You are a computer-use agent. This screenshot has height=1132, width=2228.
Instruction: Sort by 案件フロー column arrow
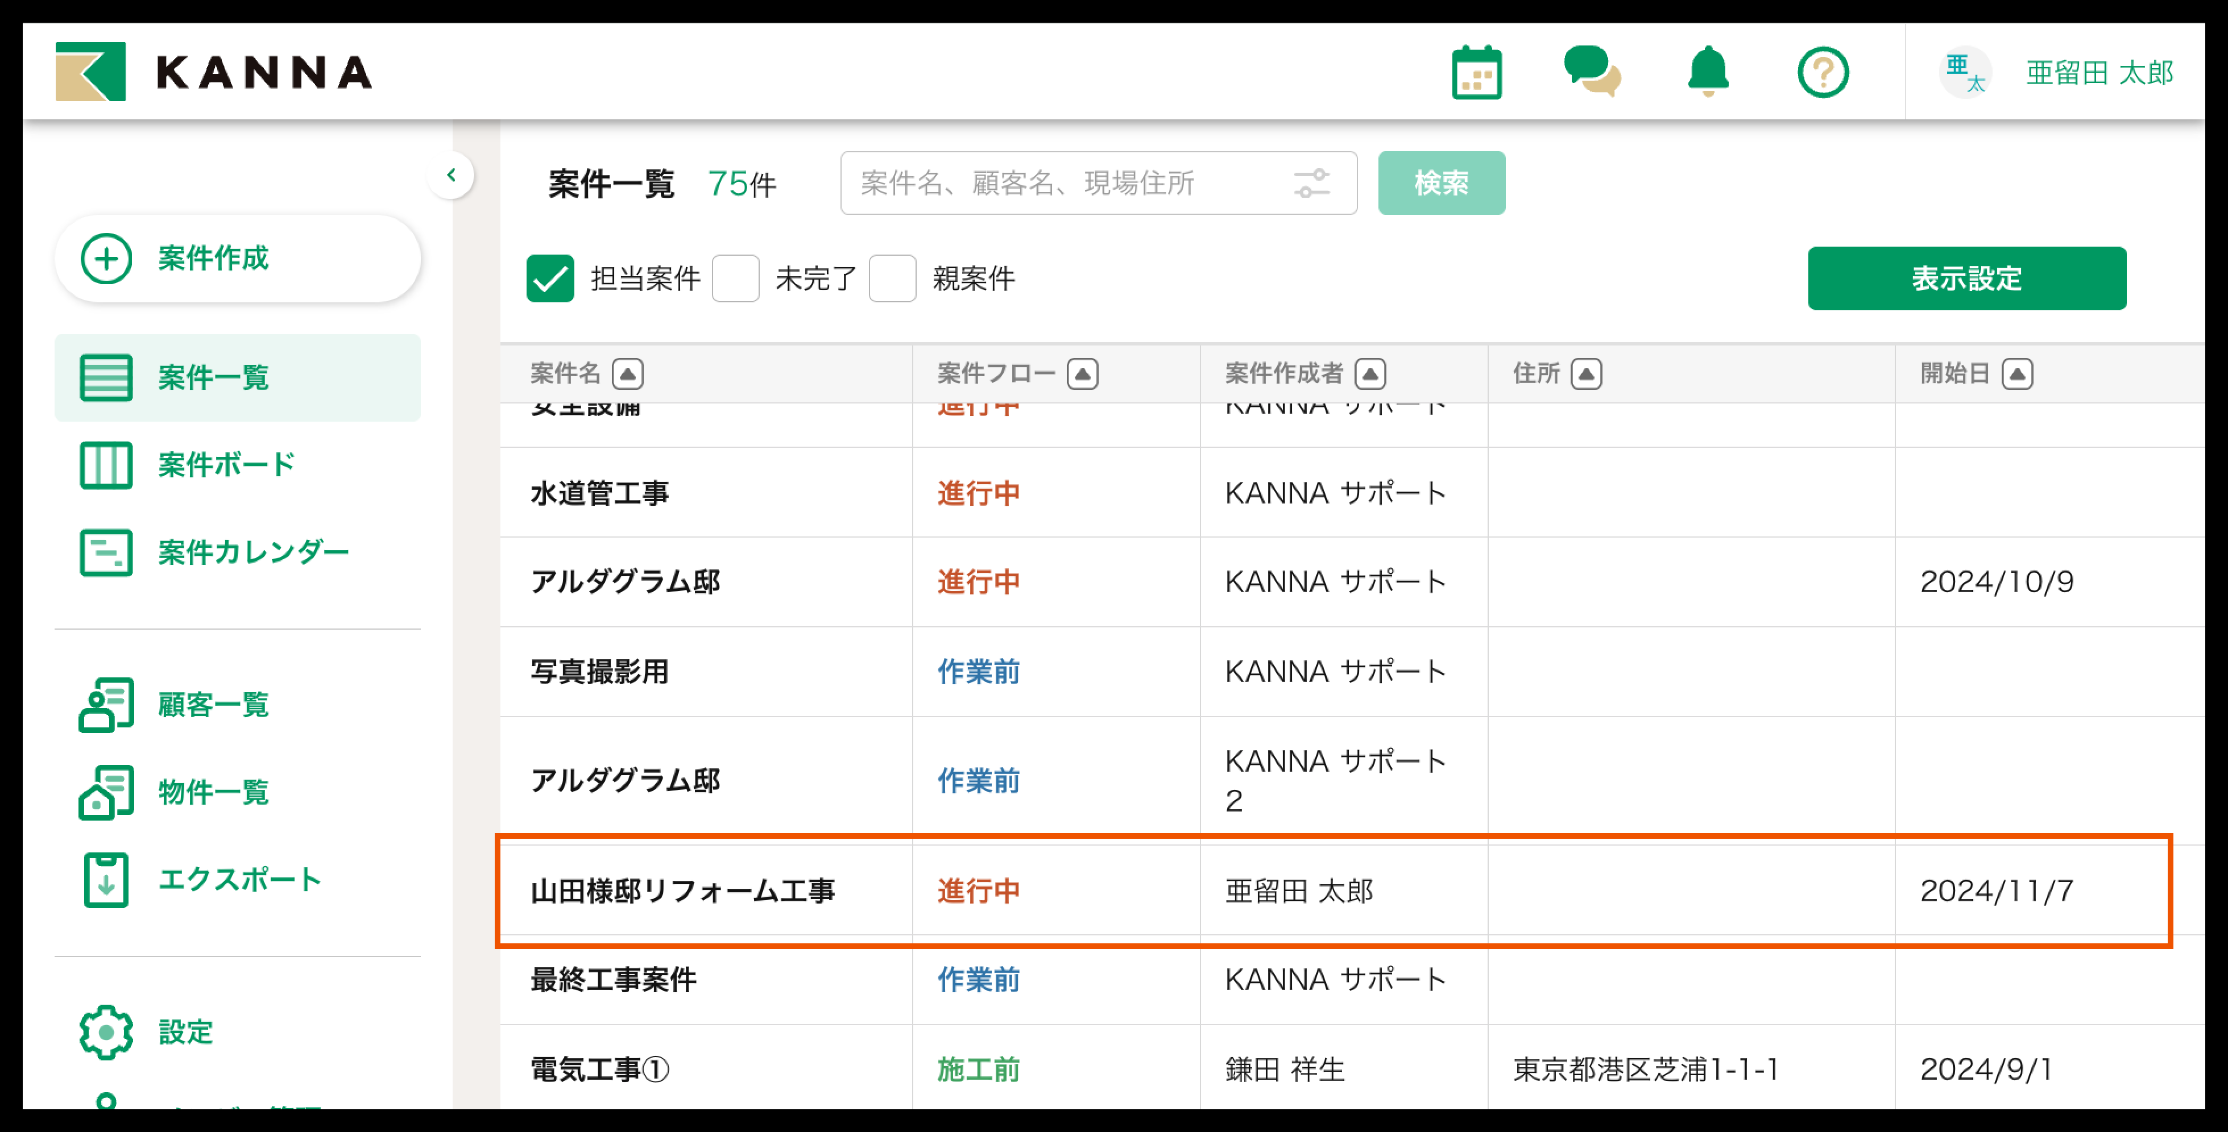tap(1082, 374)
